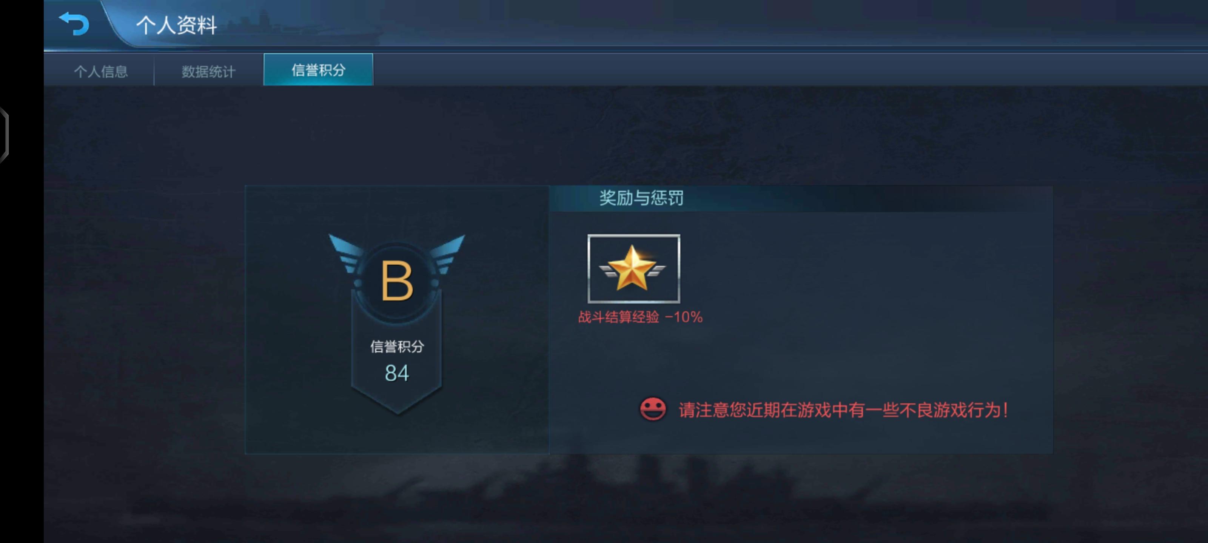Click the red smiley face icon
The image size is (1208, 543).
point(652,409)
